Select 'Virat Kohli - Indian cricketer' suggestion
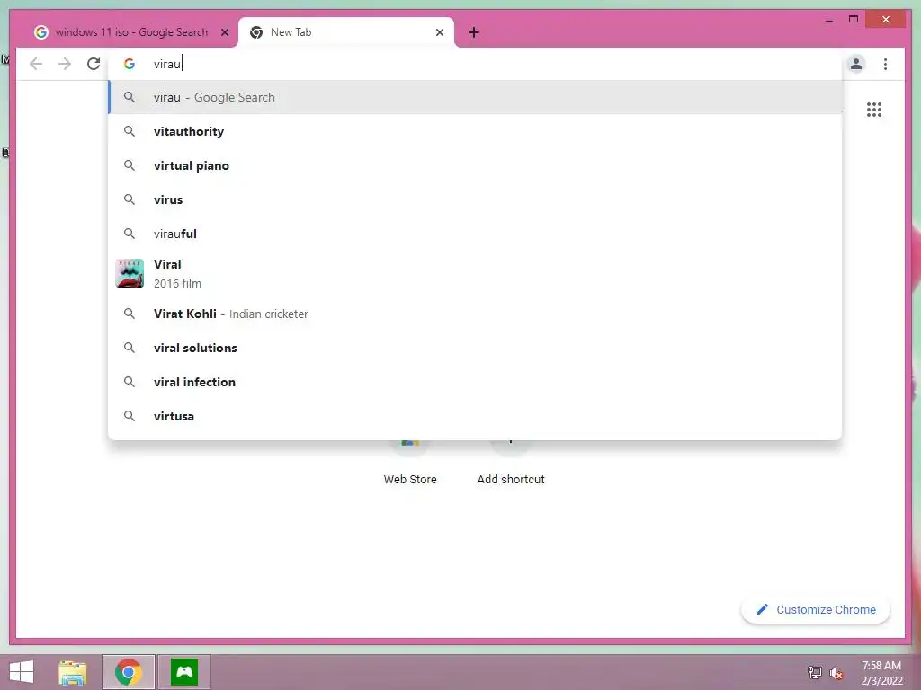Image resolution: width=921 pixels, height=690 pixels. point(475,314)
